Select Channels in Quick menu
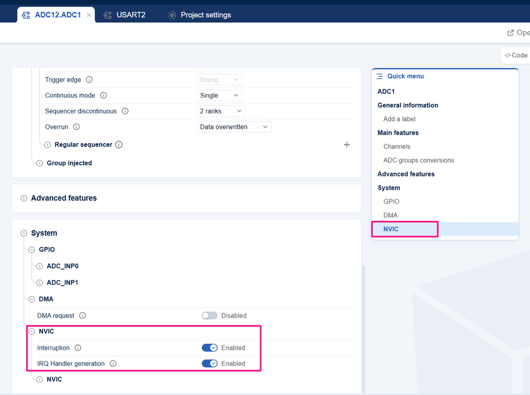Viewport: 530px width, 395px height. coord(397,147)
